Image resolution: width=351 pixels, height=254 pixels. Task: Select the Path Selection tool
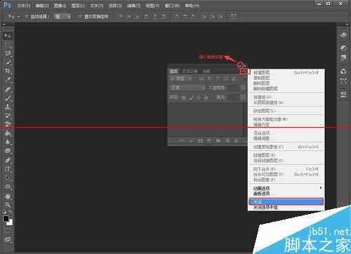(x=8, y=178)
